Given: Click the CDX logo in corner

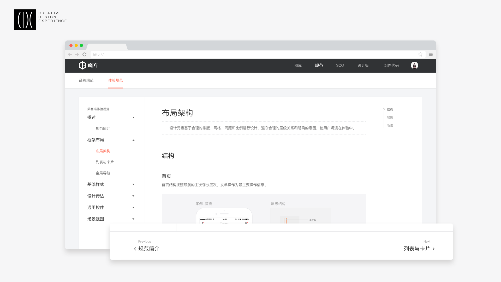Looking at the screenshot, I should pyautogui.click(x=25, y=20).
